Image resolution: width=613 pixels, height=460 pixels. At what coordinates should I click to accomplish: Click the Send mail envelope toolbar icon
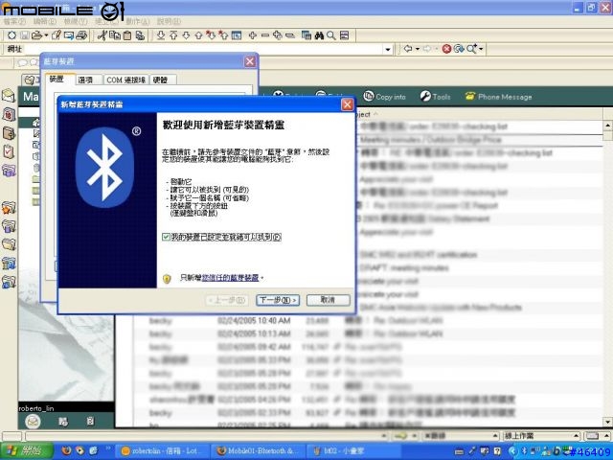(69, 35)
